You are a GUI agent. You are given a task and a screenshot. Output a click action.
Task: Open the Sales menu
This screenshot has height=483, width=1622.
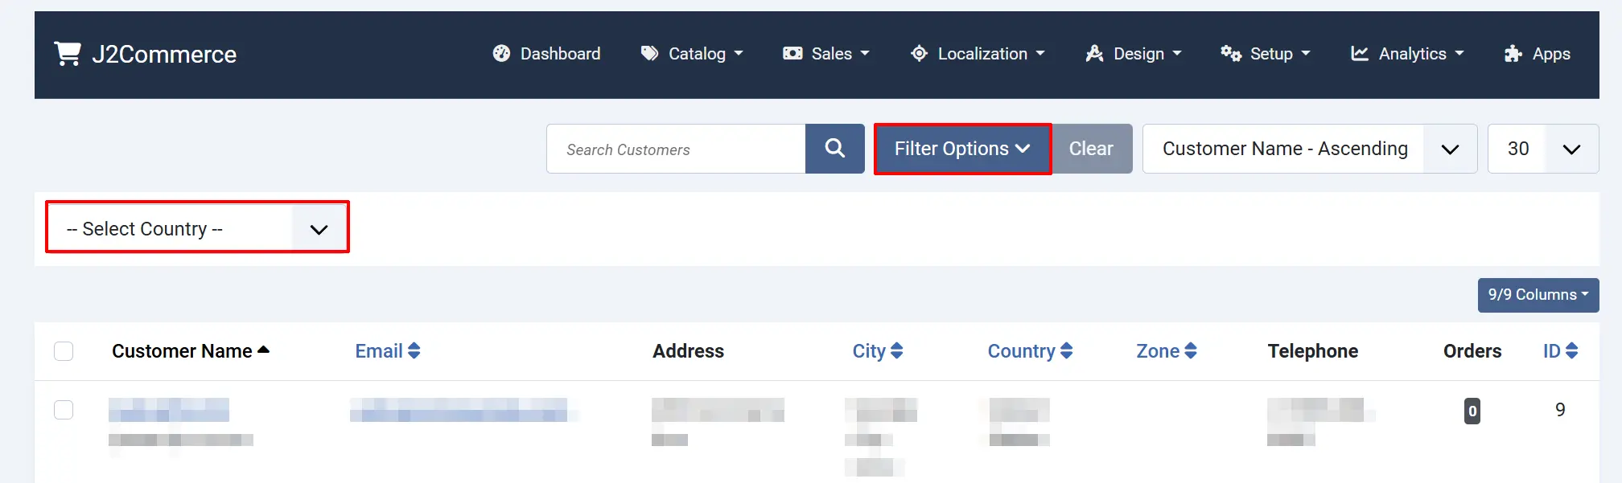point(827,54)
